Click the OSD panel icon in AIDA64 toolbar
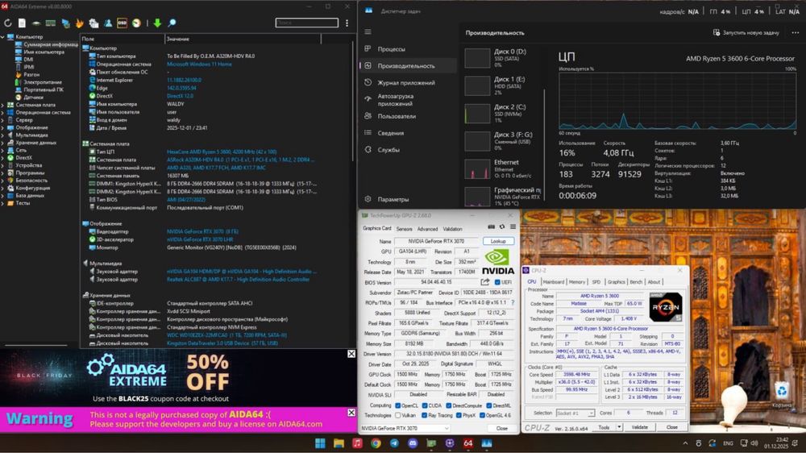The height and width of the screenshot is (453, 806). click(x=122, y=23)
